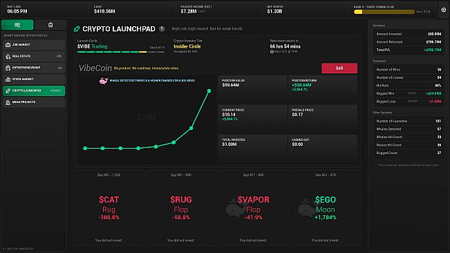Open the $VAPOR Flop history card
The image size is (450, 253).
tap(253, 207)
